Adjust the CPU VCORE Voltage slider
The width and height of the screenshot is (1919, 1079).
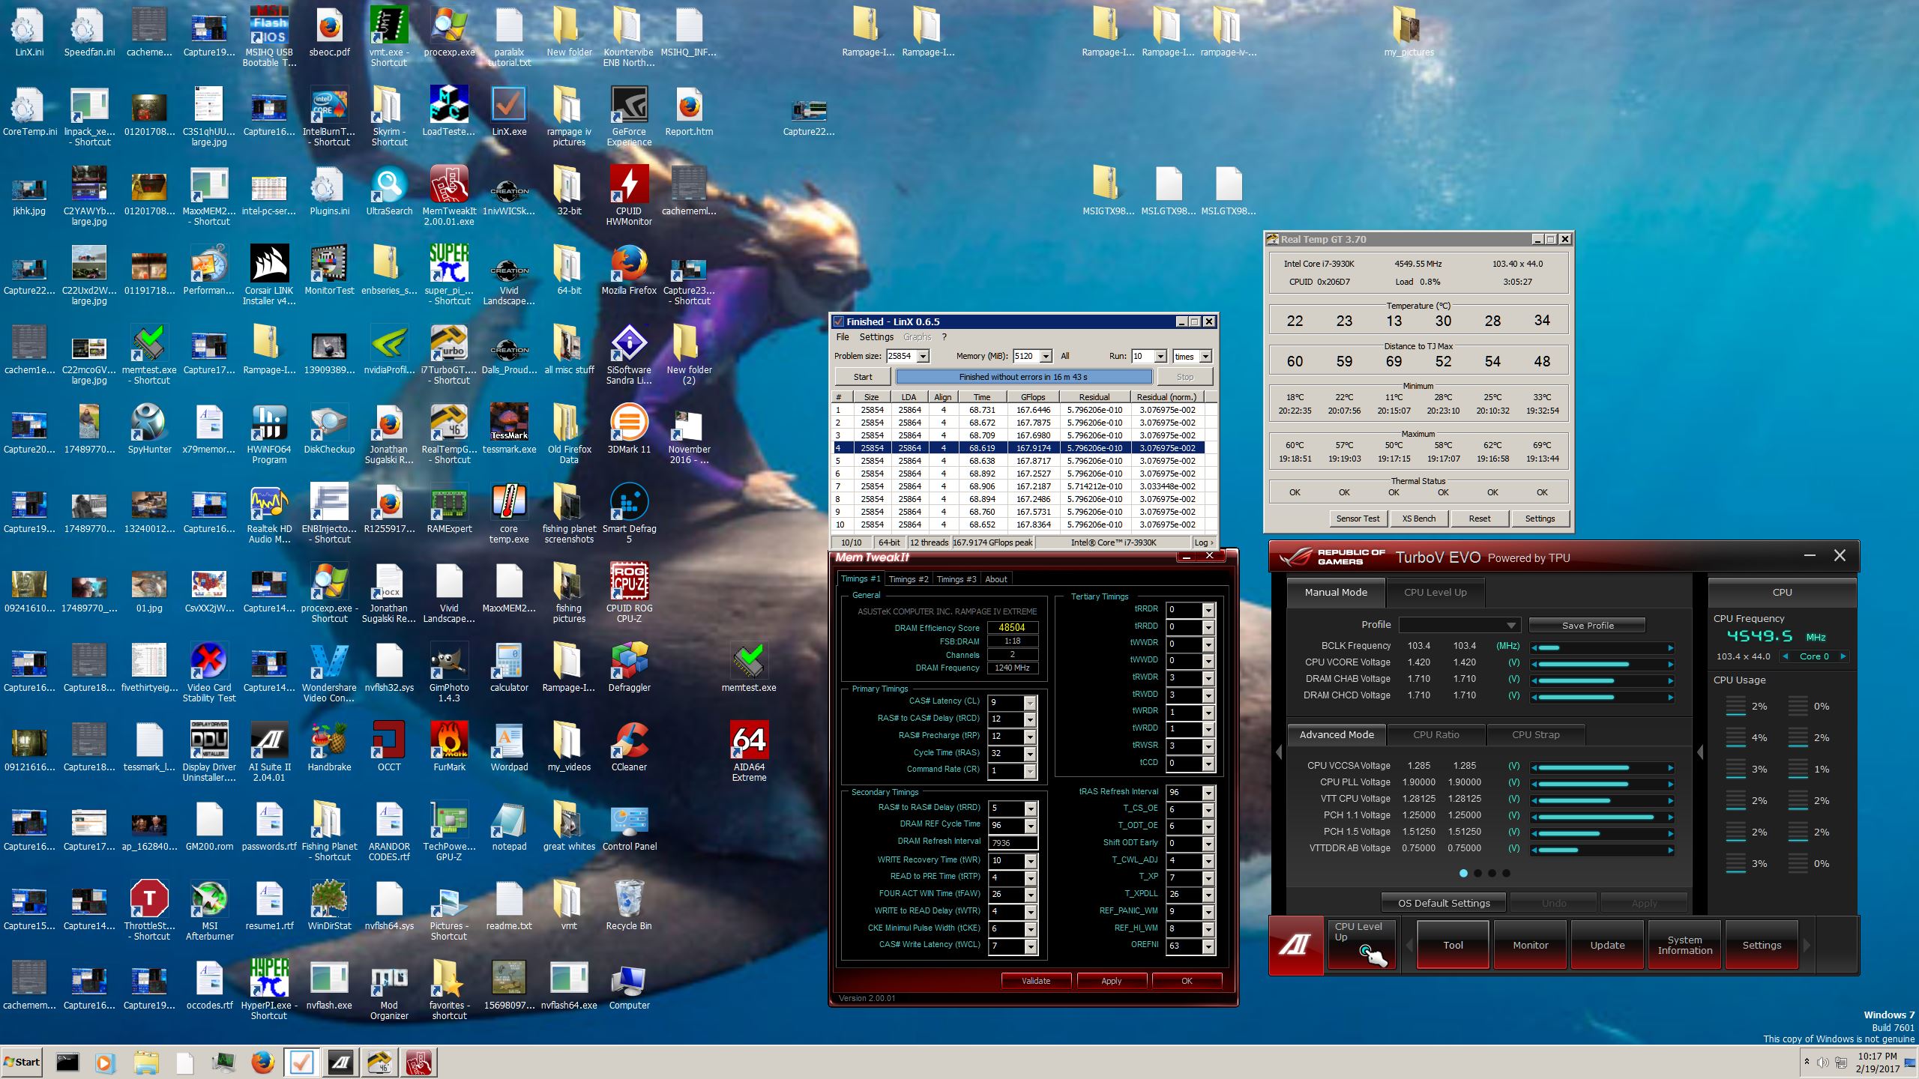(1603, 664)
